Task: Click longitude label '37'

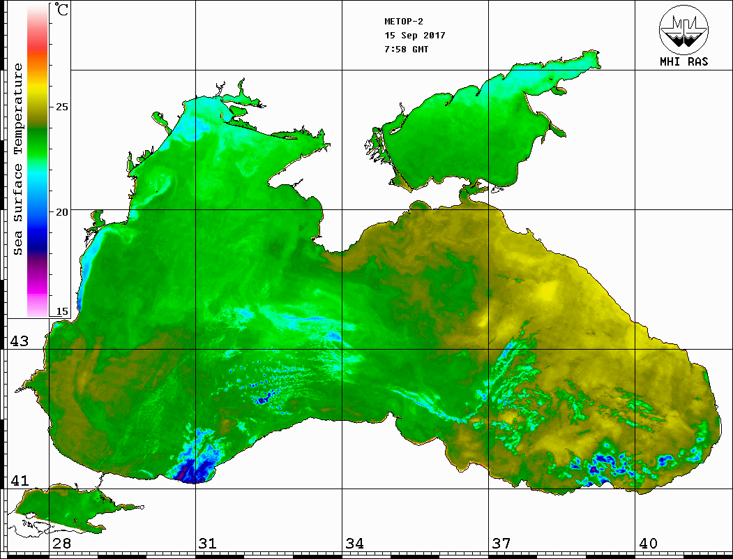Action: 501,543
